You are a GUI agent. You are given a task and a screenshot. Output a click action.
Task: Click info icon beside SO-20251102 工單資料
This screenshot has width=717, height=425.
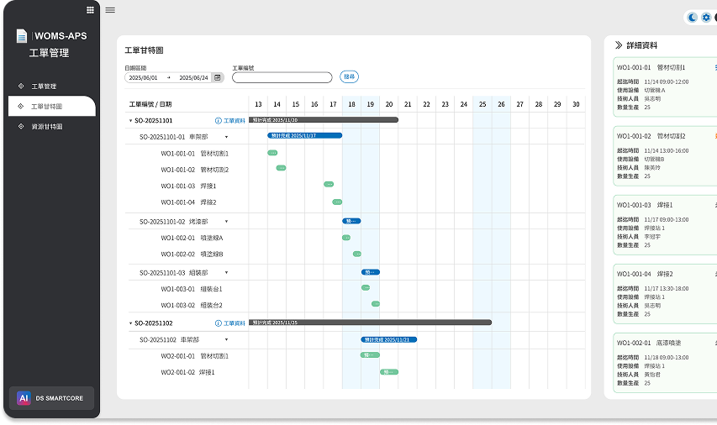click(219, 323)
